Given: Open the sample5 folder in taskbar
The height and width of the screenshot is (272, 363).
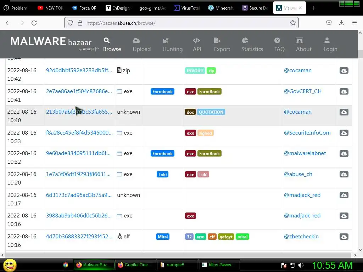Looking at the screenshot, I should point(177,265).
